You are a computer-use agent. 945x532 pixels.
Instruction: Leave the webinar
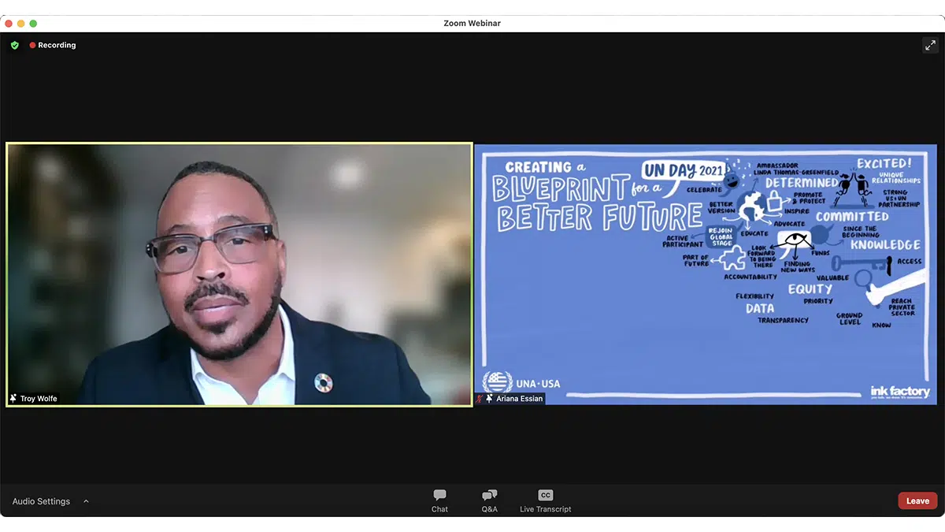[917, 500]
